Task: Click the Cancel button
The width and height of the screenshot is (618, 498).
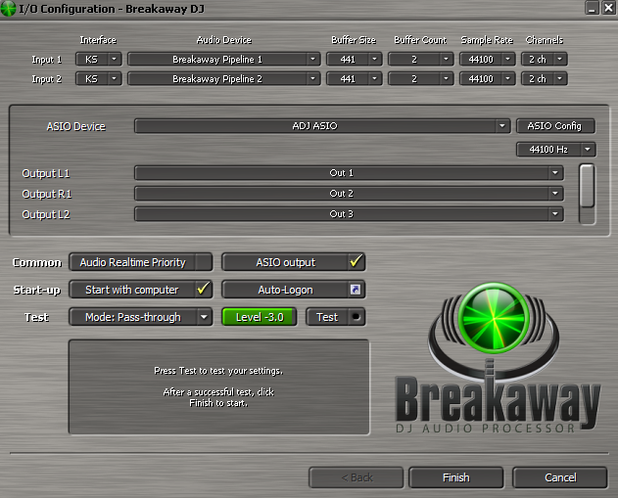Action: coord(559,477)
